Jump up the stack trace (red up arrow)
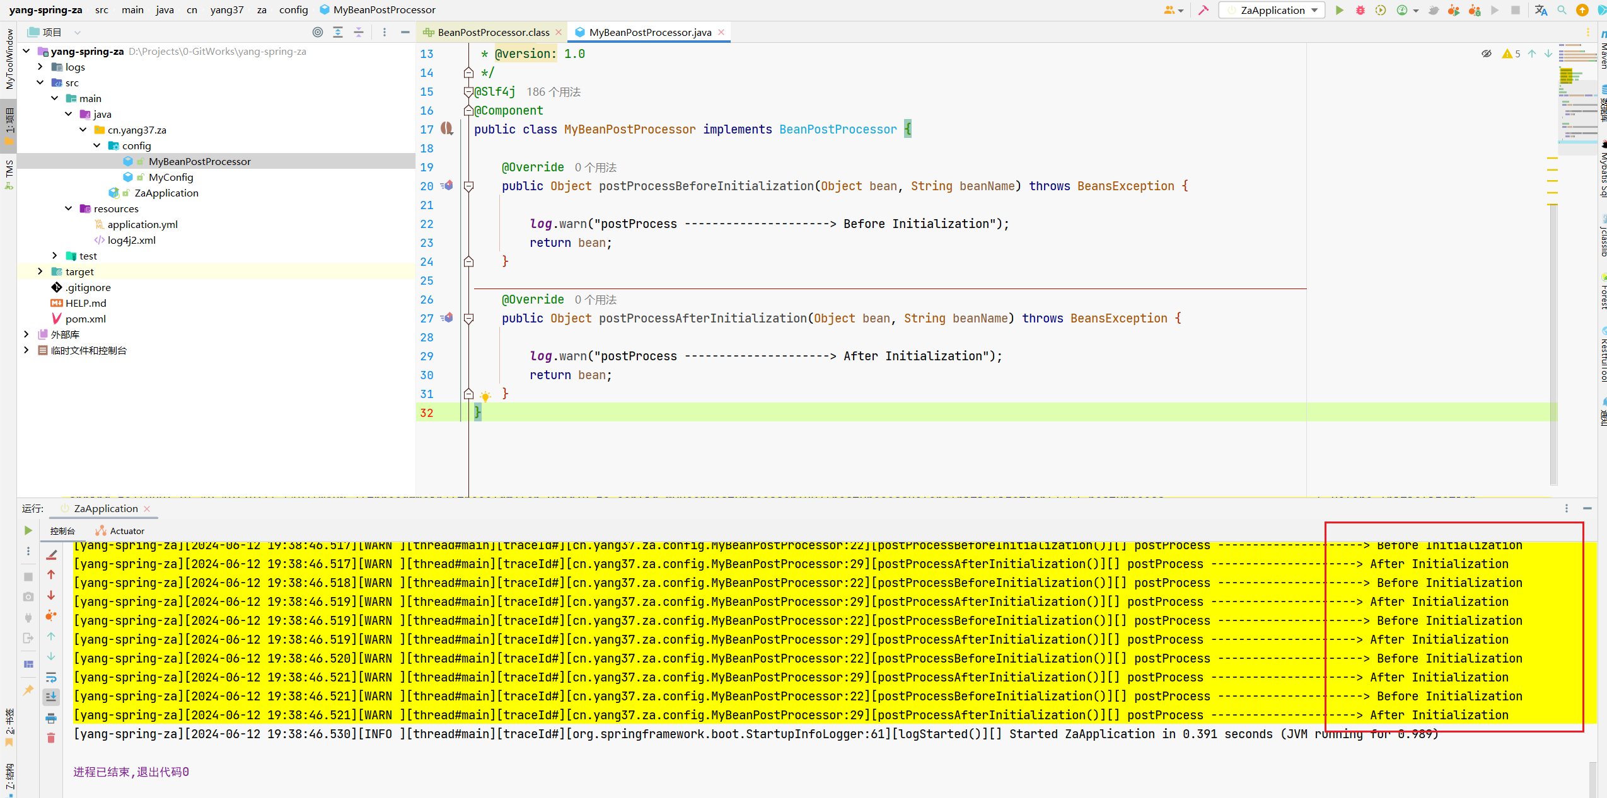Image resolution: width=1607 pixels, height=798 pixels. pos(51,574)
